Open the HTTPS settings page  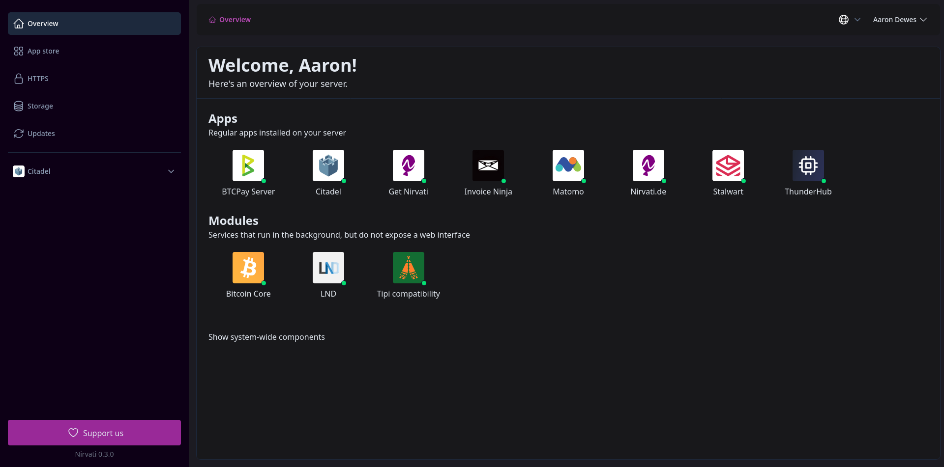(38, 79)
